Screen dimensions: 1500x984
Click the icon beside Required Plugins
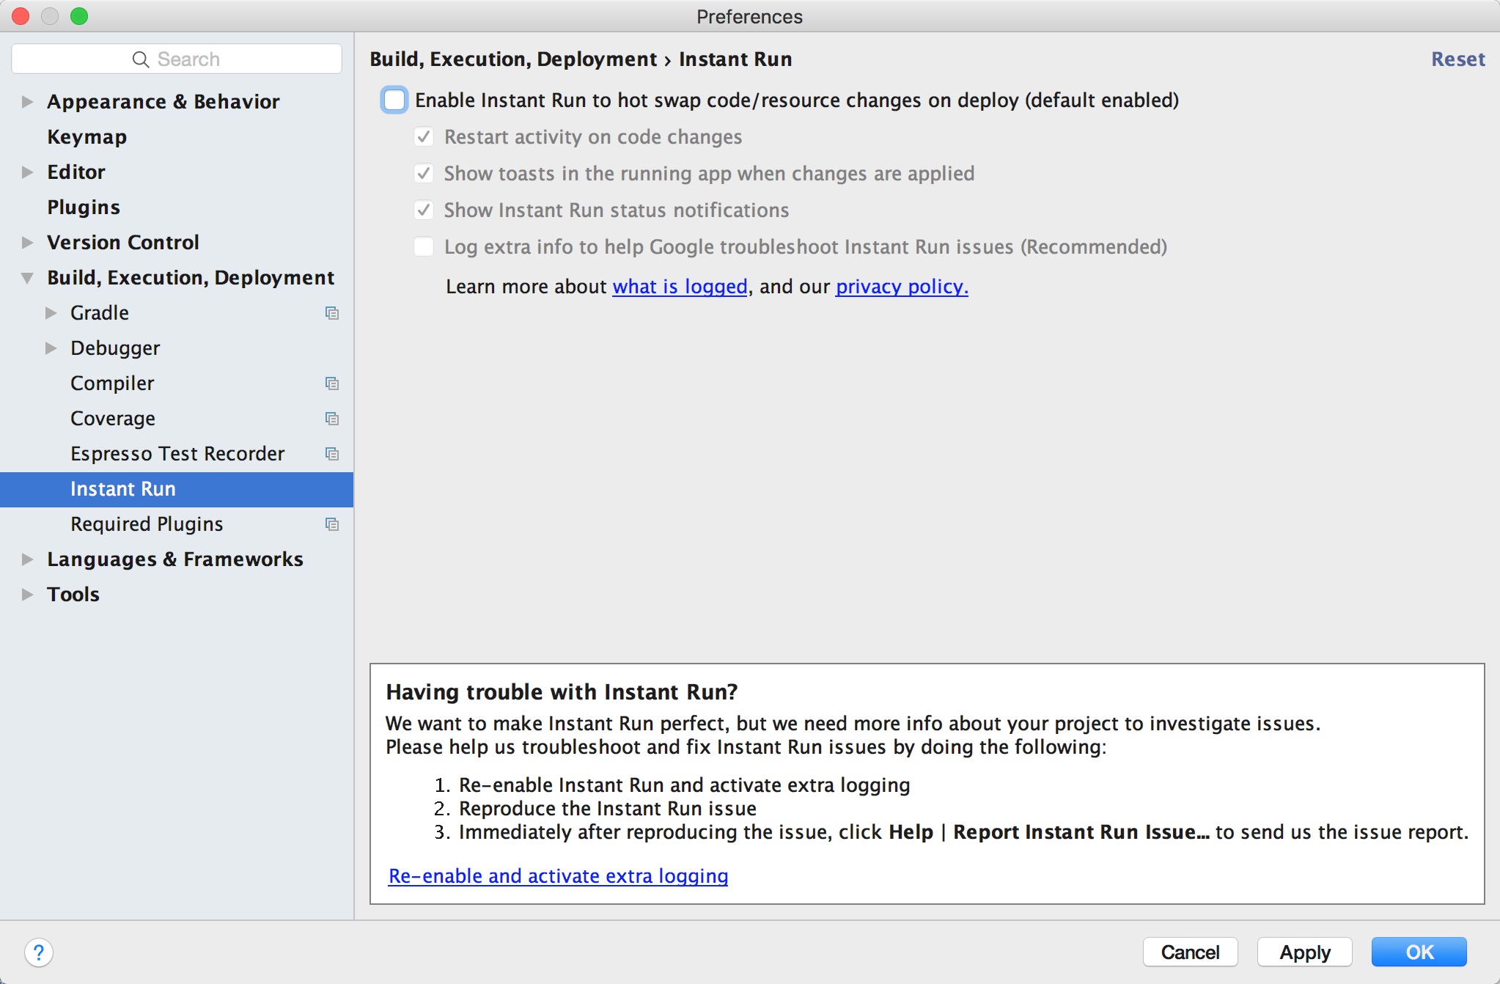332,524
